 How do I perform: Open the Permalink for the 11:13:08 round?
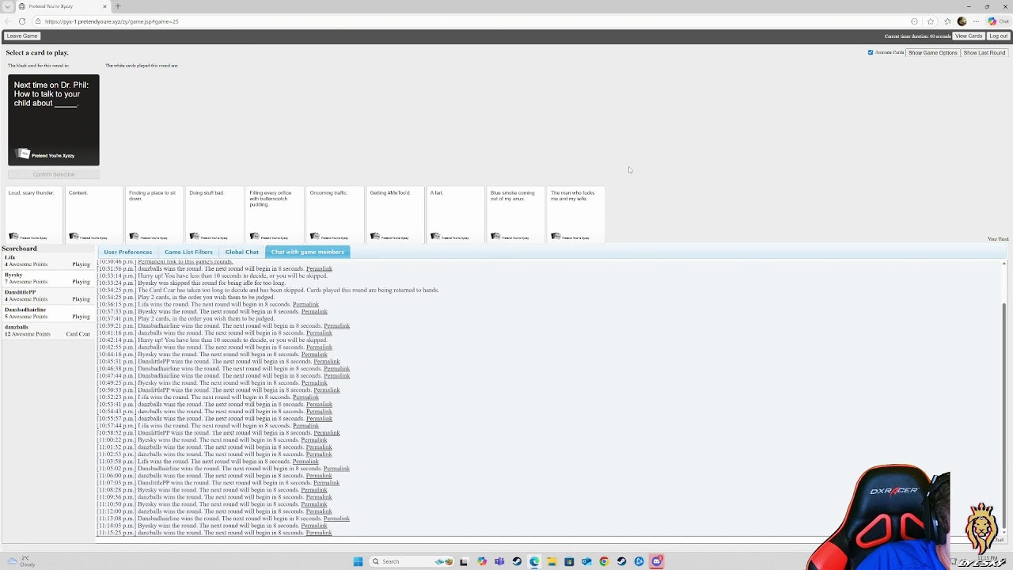(x=336, y=519)
